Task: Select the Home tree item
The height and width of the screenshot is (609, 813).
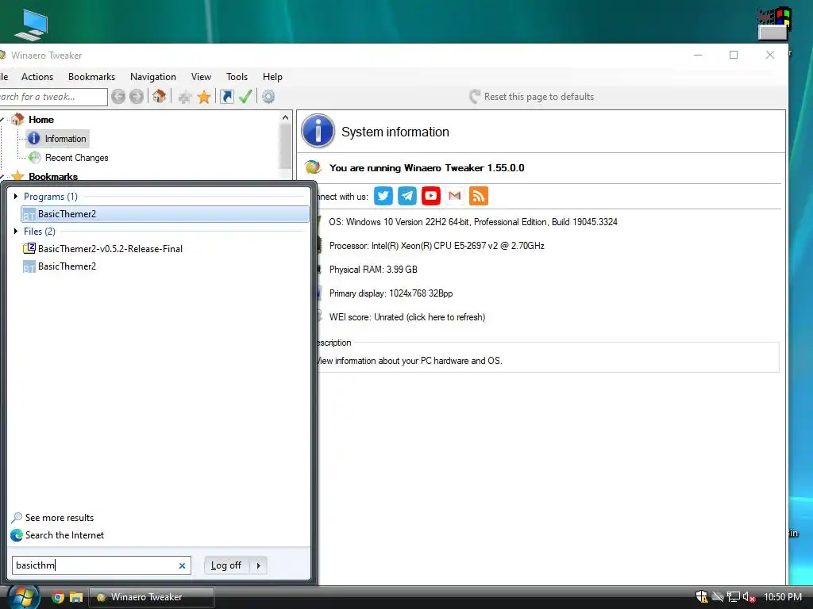Action: [x=41, y=120]
